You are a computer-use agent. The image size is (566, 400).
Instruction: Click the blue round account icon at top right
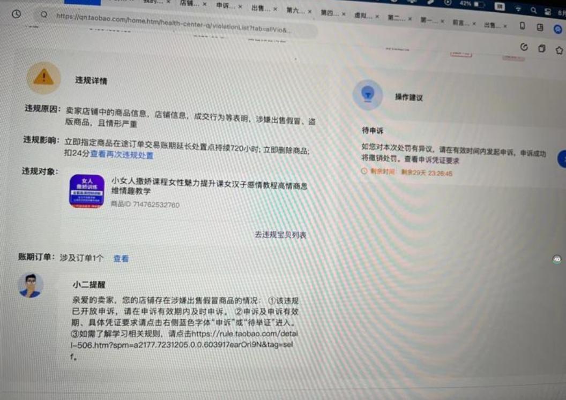pos(558,29)
